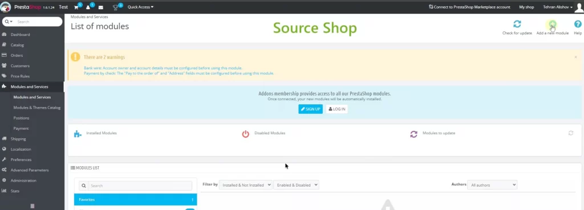Click Check for update icon
This screenshot has height=210, width=584.
(x=517, y=24)
